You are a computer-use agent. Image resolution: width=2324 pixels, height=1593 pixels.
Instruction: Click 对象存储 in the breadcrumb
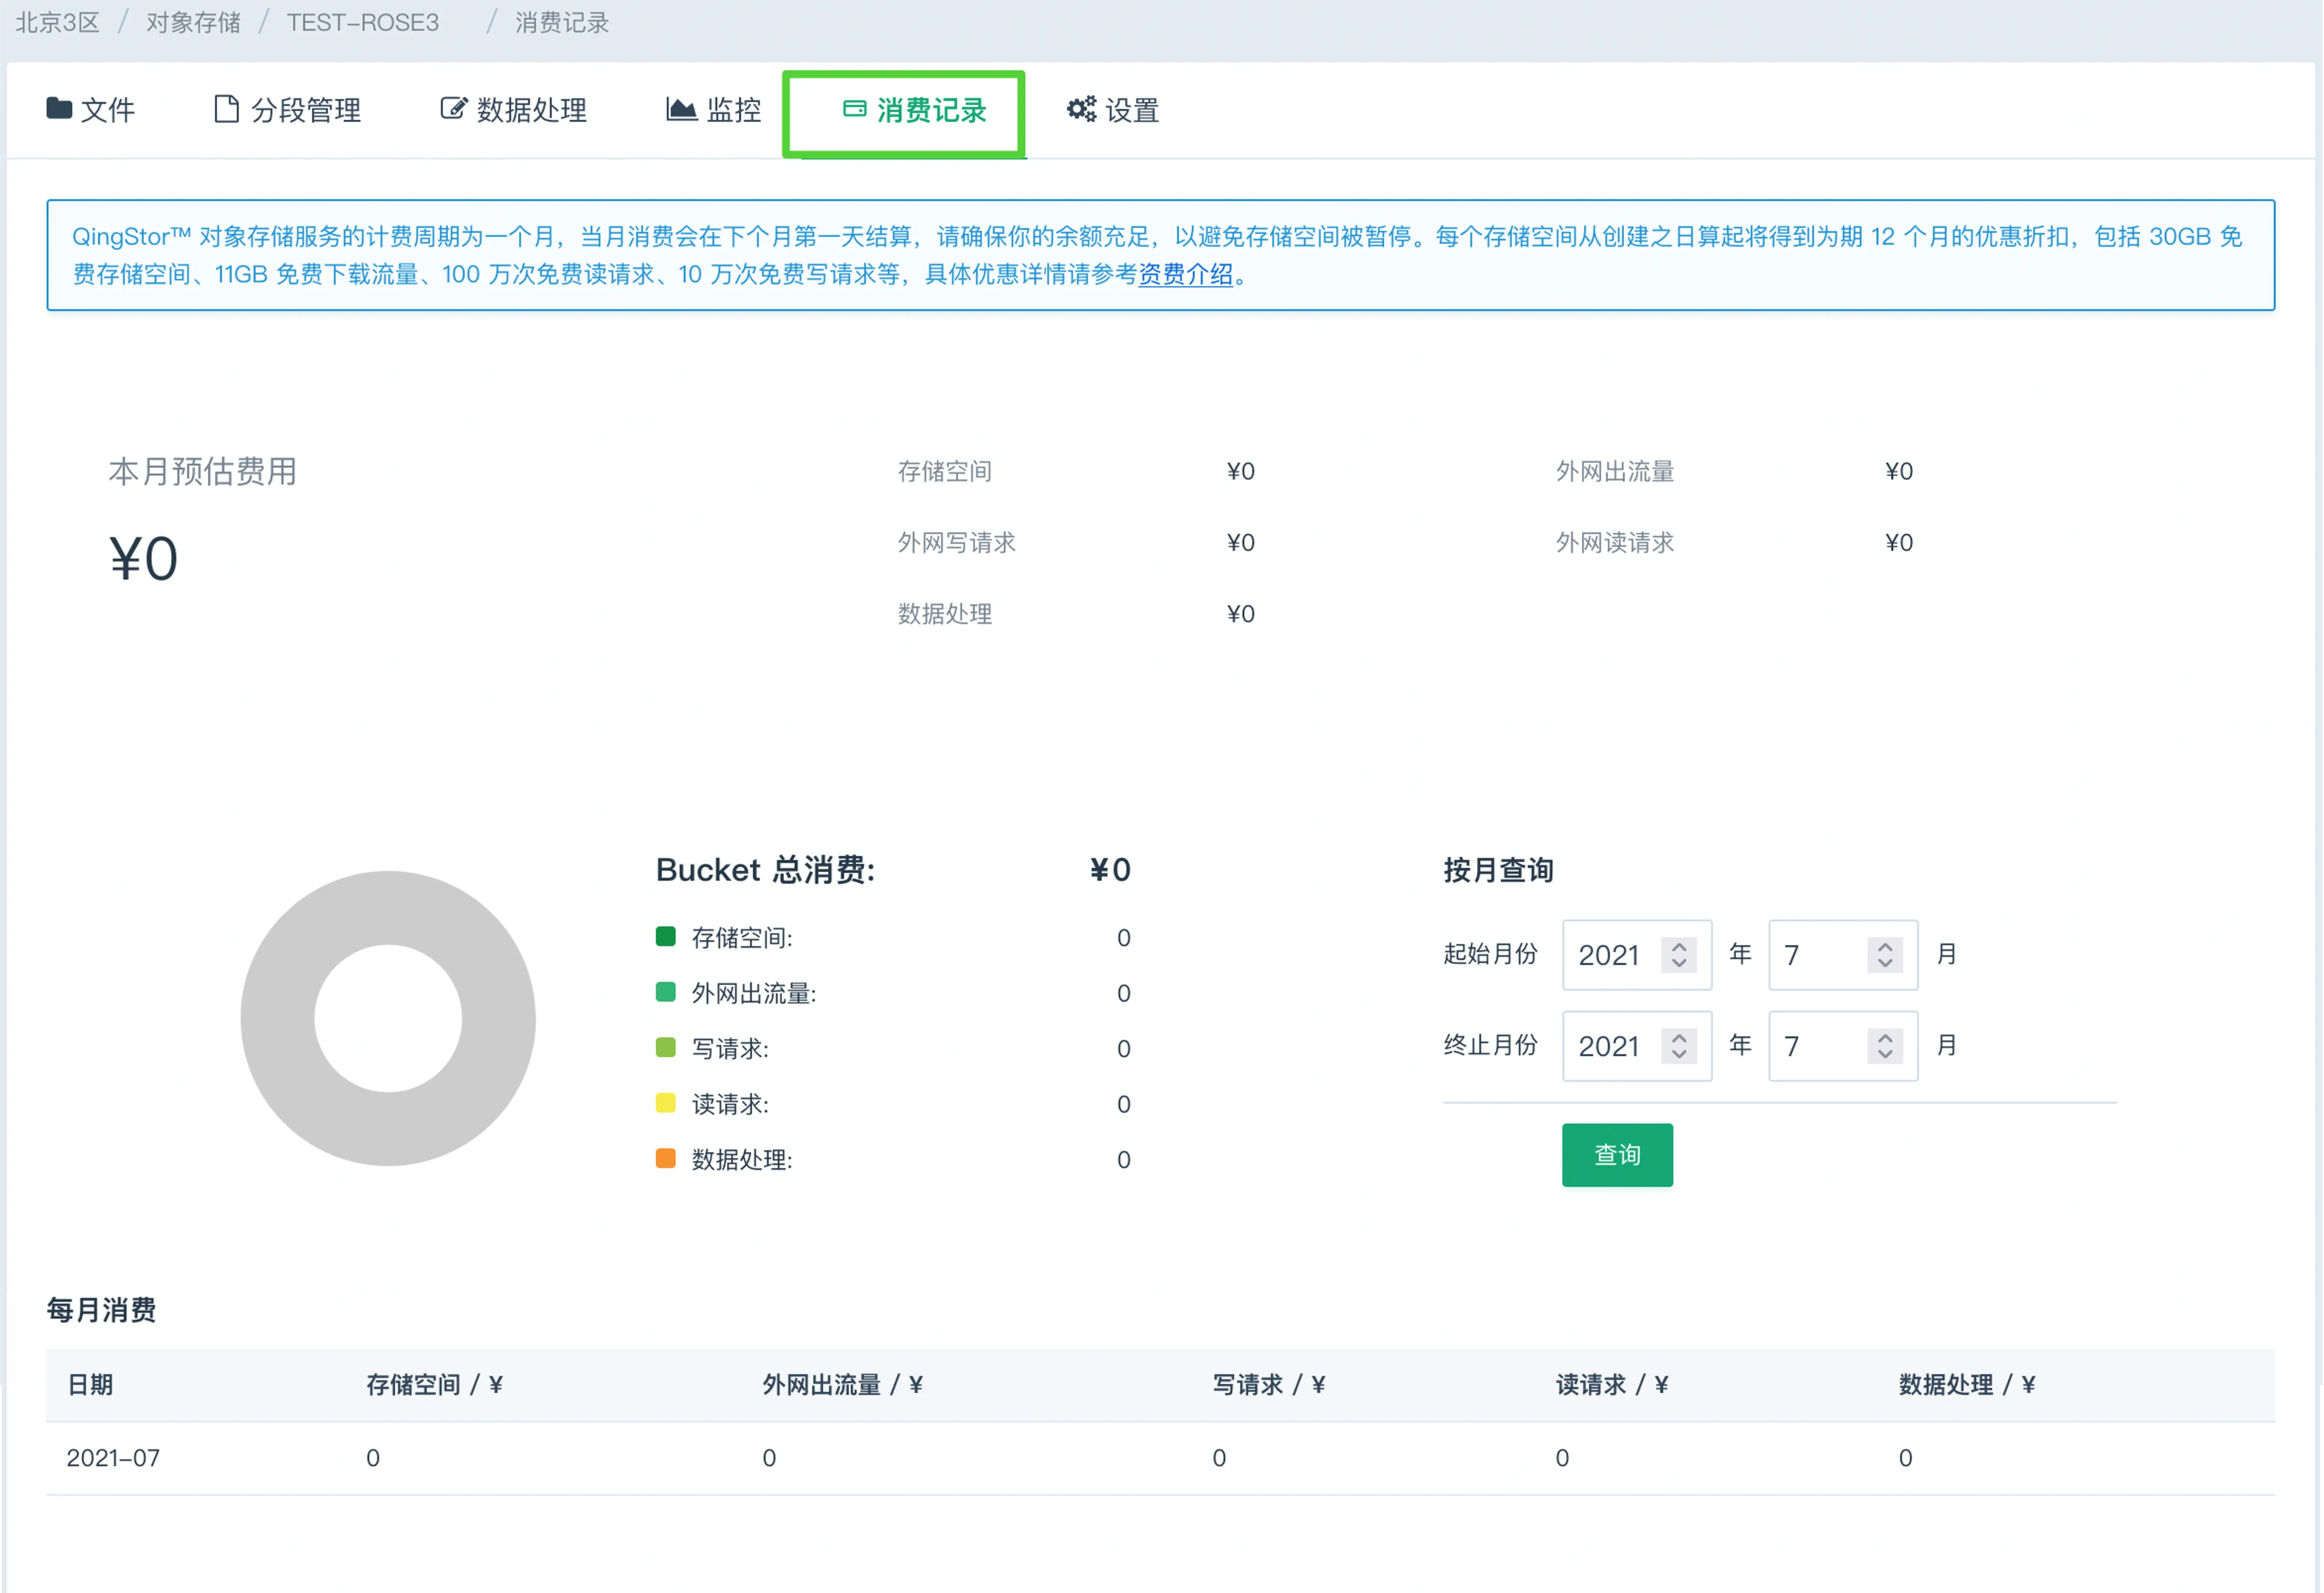[x=193, y=22]
